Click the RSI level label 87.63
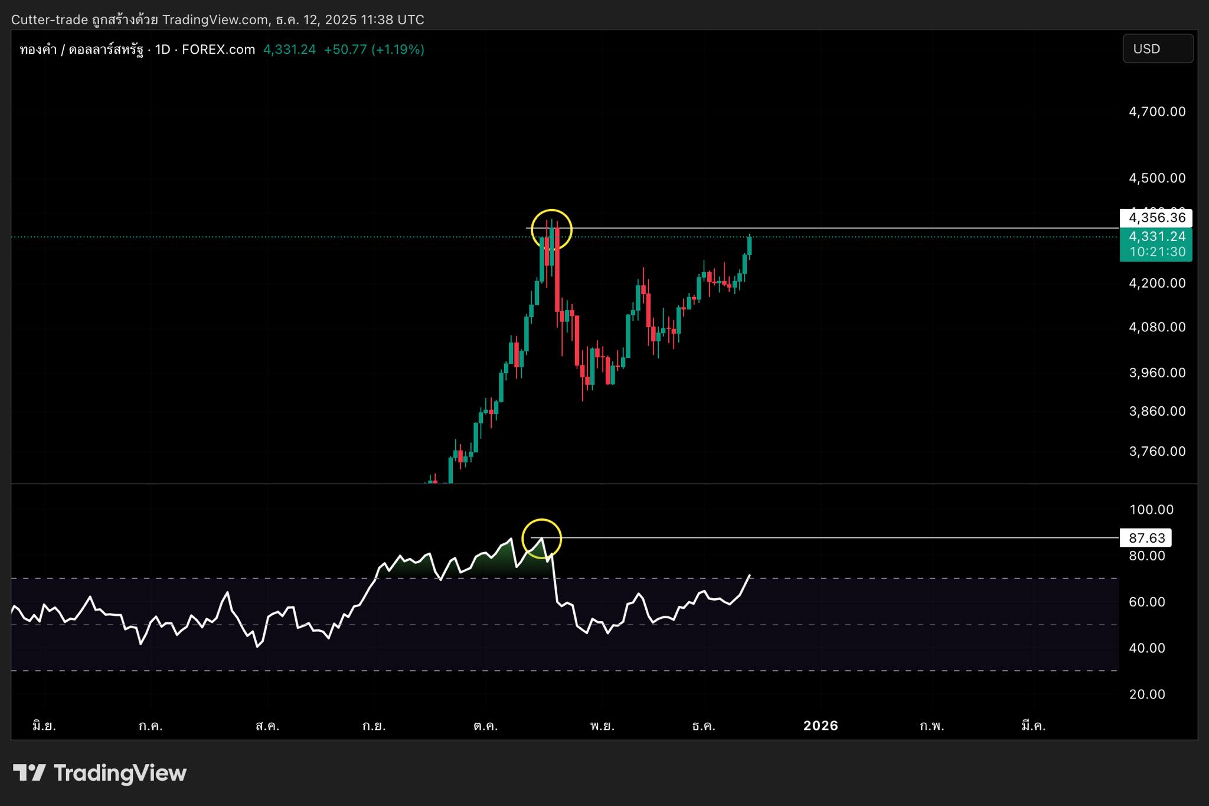Image resolution: width=1209 pixels, height=806 pixels. (x=1146, y=538)
